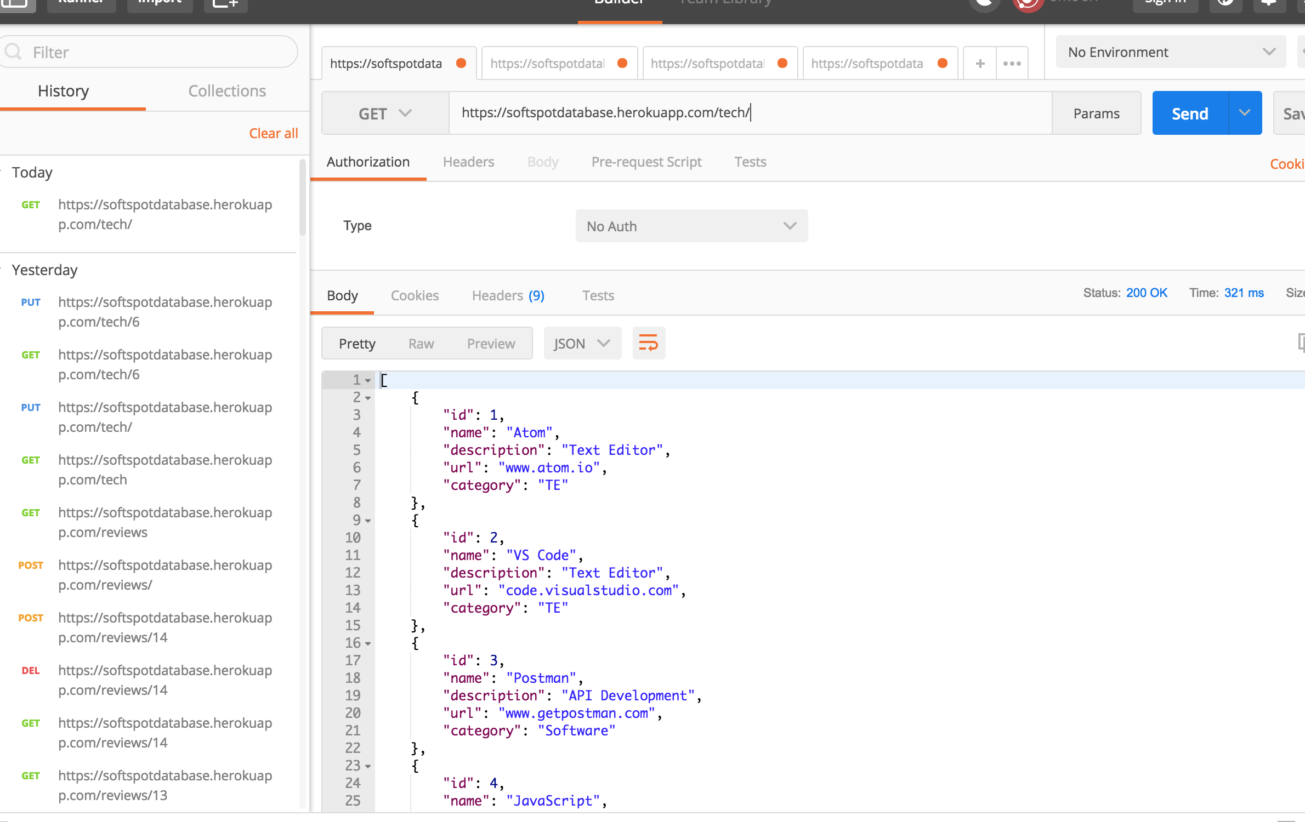This screenshot has height=822, width=1305.
Task: Click the history sidebar scrollbar
Action: [302, 198]
